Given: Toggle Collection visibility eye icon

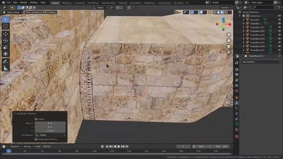Looking at the screenshot, I should coord(279,16).
